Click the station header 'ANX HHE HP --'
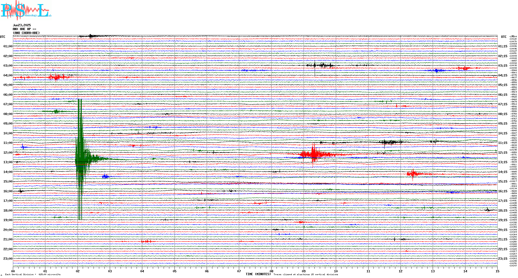518x278 pixels. [x=24, y=29]
